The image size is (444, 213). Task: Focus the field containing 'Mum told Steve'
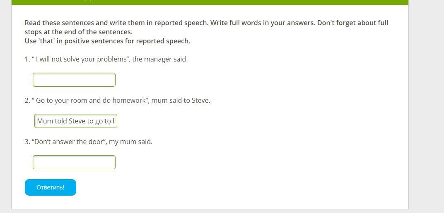tap(76, 121)
